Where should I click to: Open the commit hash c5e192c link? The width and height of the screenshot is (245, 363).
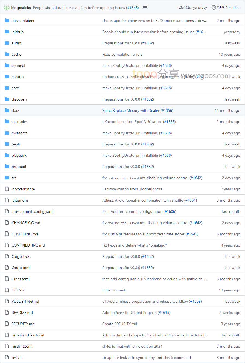[x=185, y=8]
